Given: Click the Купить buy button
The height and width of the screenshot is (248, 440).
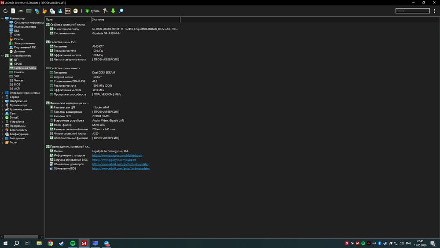Looking at the screenshot, I should click(x=92, y=11).
